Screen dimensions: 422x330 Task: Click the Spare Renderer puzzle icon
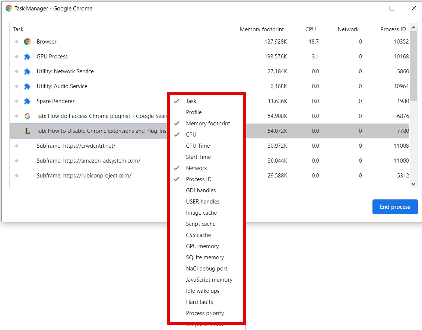click(27, 101)
